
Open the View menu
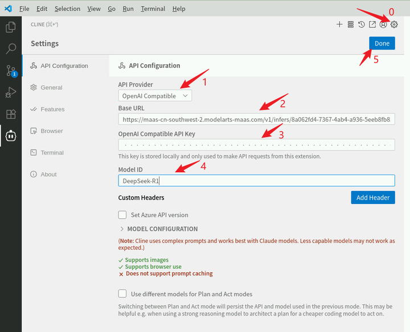pos(94,9)
